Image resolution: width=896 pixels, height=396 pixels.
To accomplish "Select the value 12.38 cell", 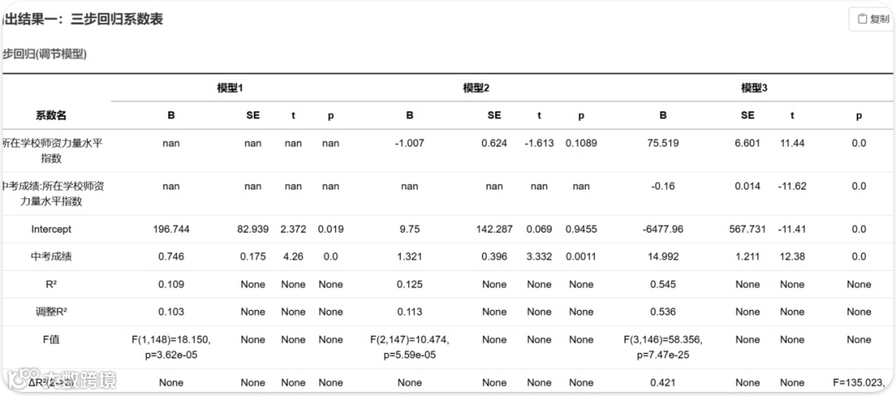I will (x=792, y=257).
